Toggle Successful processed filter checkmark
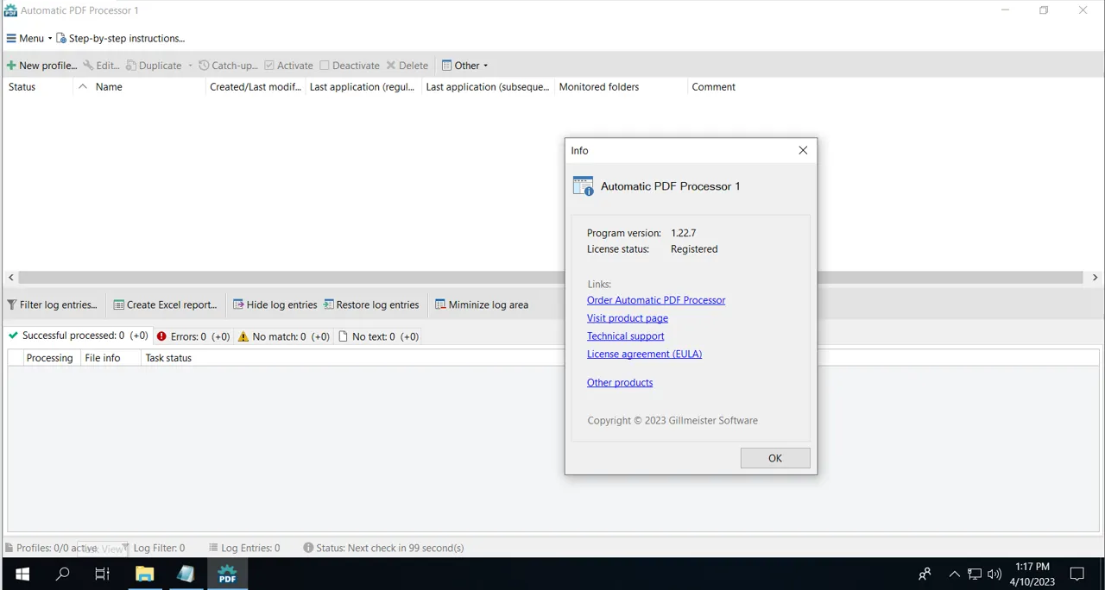This screenshot has height=590, width=1105. 13,336
